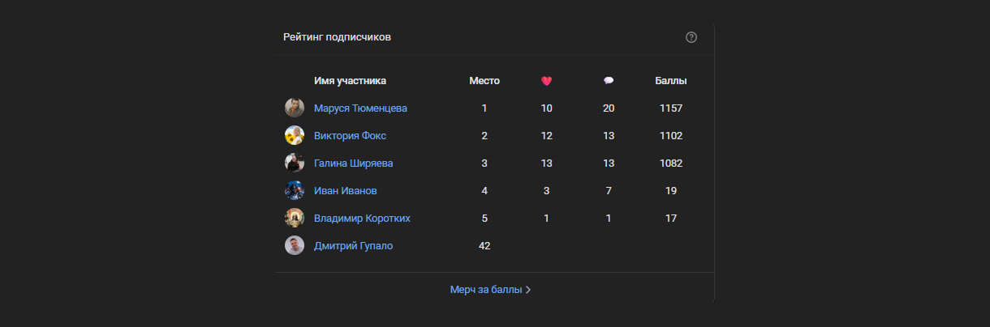Viewport: 990px width, 327px height.
Task: Open Маруся Тюменцева profile link
Action: tap(360, 108)
